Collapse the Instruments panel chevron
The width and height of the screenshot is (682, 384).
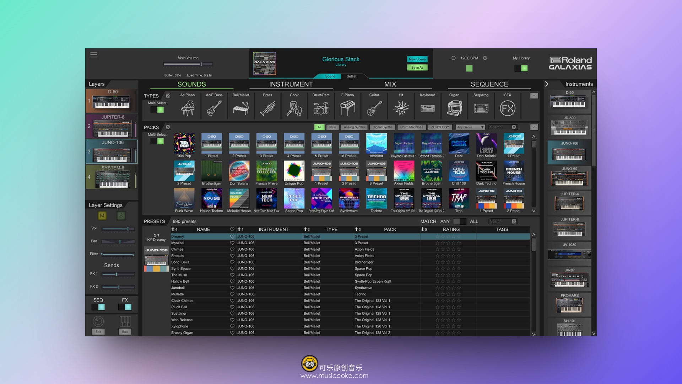[x=547, y=84]
